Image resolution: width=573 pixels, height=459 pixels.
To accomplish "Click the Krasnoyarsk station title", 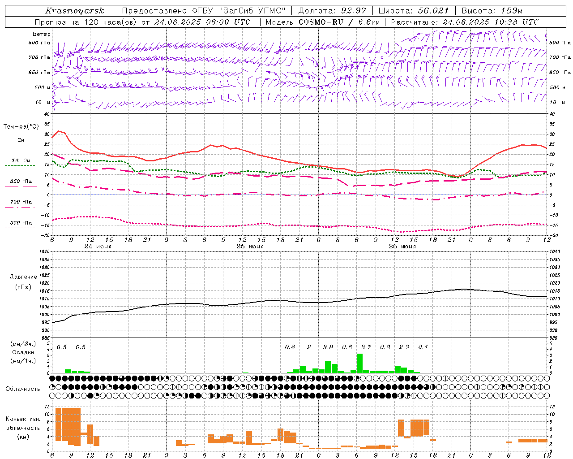I will point(74,11).
